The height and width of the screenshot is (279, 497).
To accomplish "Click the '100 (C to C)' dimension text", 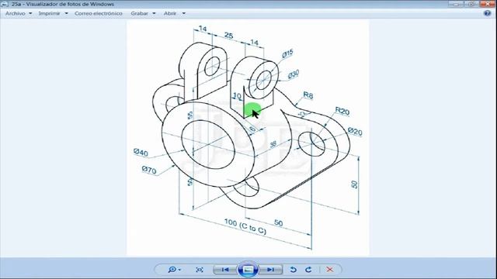I will [x=245, y=226].
